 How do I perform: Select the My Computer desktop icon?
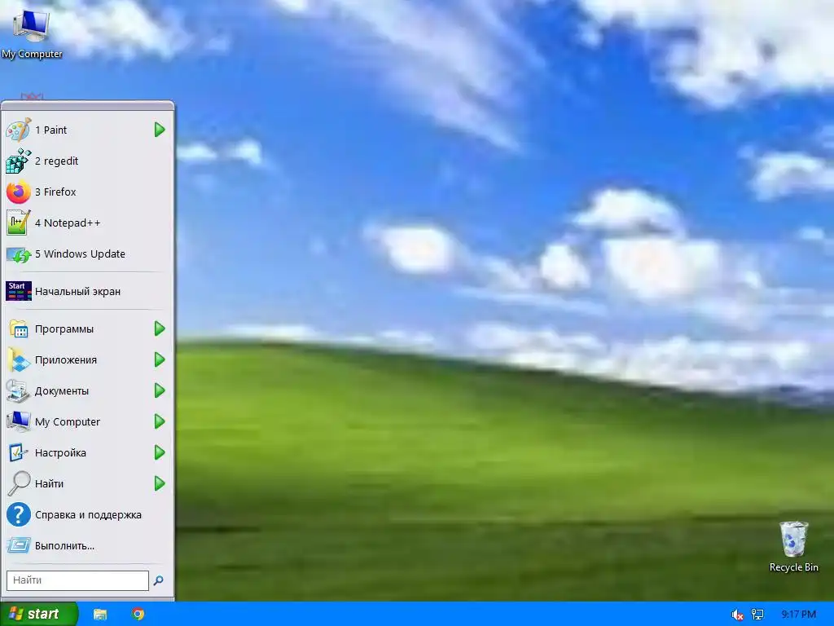(x=32, y=33)
